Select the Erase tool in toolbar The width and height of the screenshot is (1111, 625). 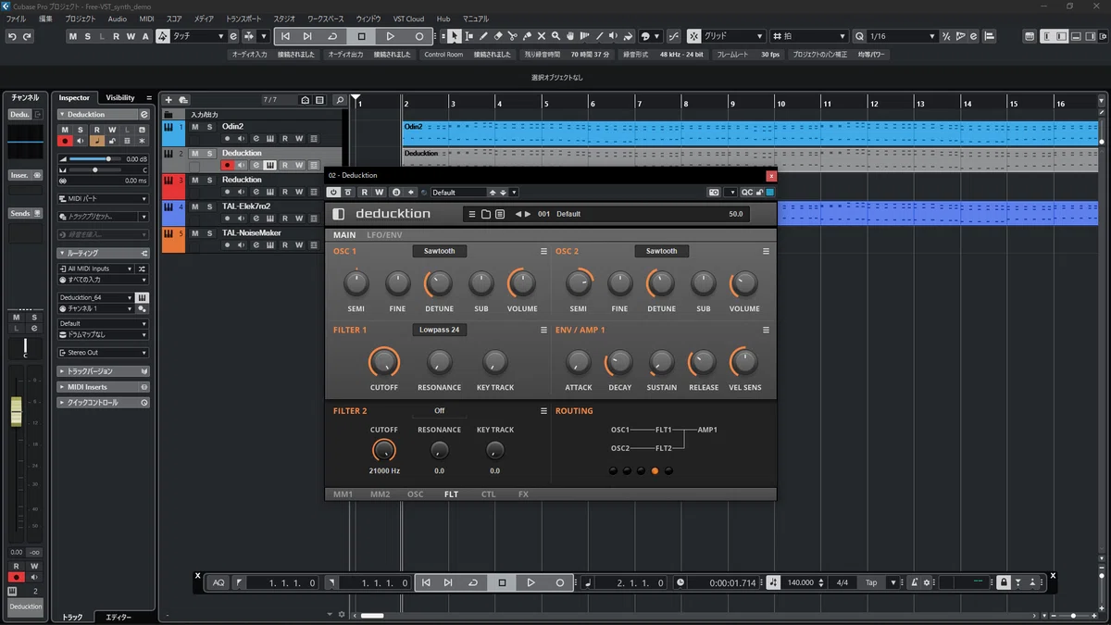coord(498,36)
